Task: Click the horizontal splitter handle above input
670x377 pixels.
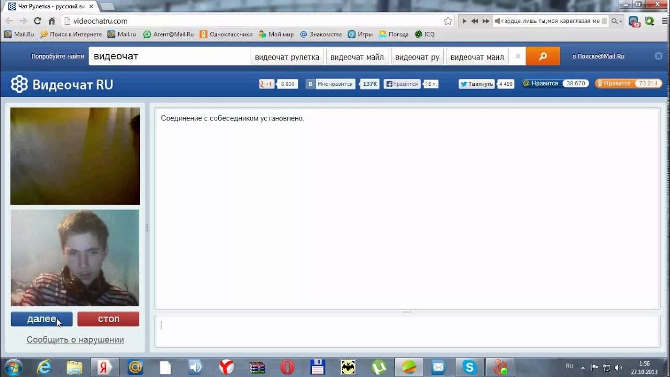Action: (x=407, y=312)
